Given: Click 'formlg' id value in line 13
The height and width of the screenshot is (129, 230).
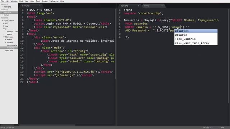Looking at the screenshot, I should pyautogui.click(x=80, y=51).
